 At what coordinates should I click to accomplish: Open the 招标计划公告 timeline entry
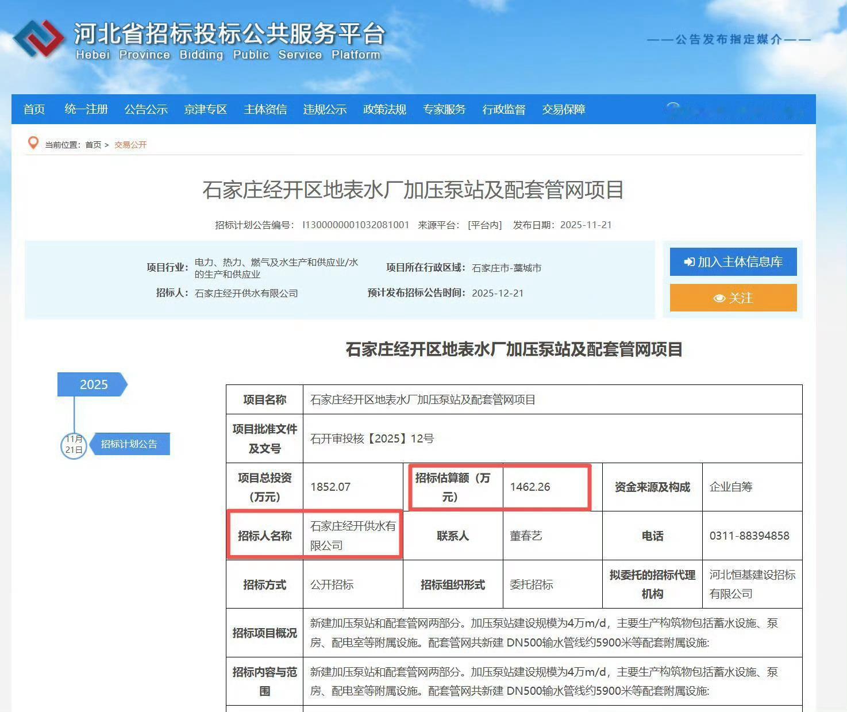click(x=130, y=444)
